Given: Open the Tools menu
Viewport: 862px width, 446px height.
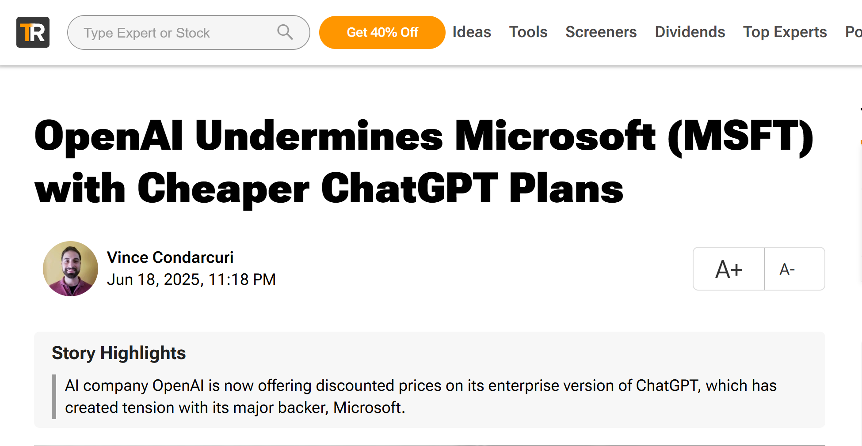Looking at the screenshot, I should (528, 32).
